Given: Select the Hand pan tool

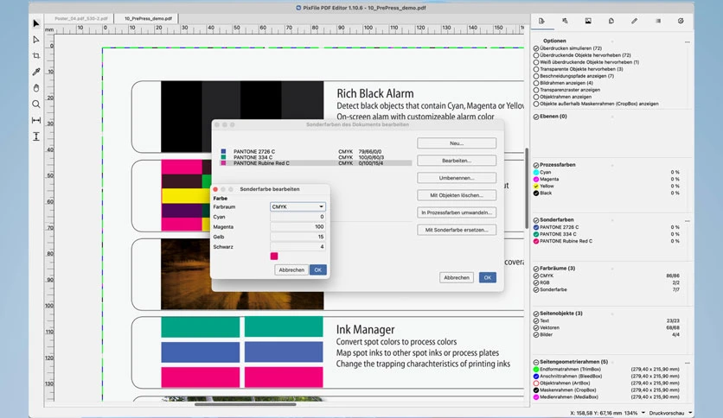Looking at the screenshot, I should [x=36, y=88].
